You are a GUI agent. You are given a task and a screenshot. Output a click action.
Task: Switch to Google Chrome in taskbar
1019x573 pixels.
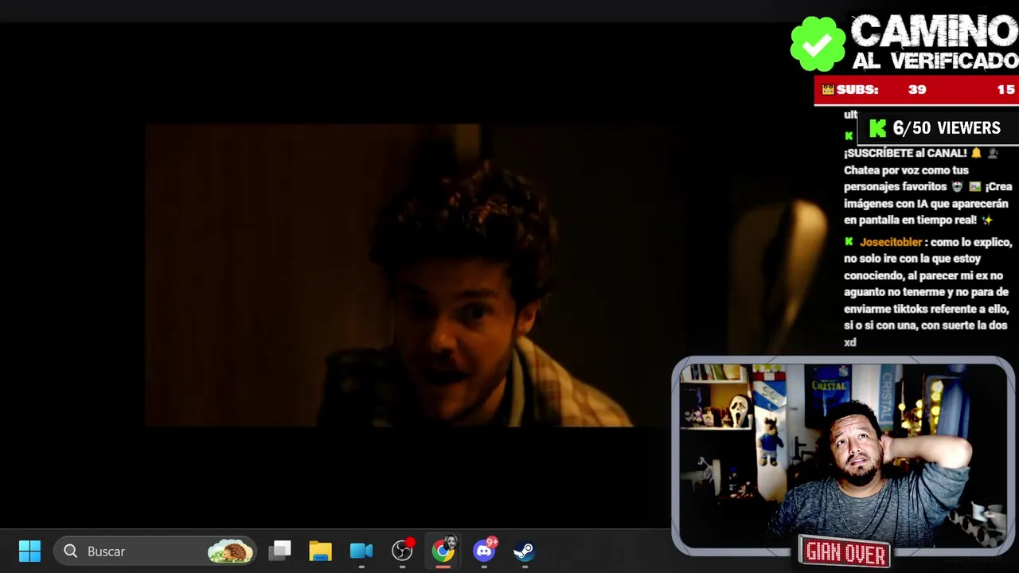(443, 551)
